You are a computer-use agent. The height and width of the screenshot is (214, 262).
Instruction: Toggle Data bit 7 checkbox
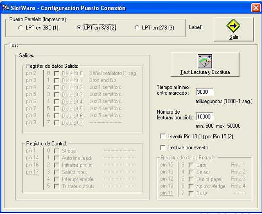(x=56, y=123)
